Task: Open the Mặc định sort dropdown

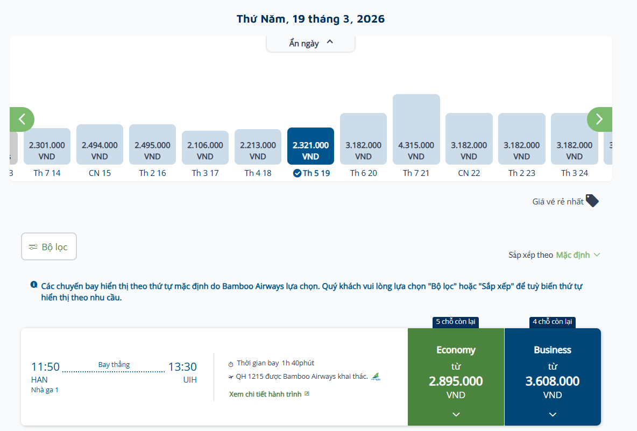Action: (578, 255)
